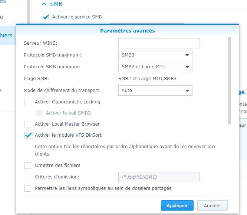Screen dimensions: 247x215
Task: Enable Activer Opportunistic Locking checkbox
Action: point(28,102)
